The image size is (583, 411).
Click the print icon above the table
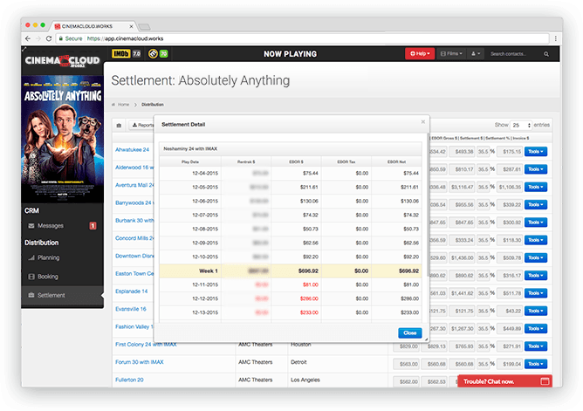[120, 125]
